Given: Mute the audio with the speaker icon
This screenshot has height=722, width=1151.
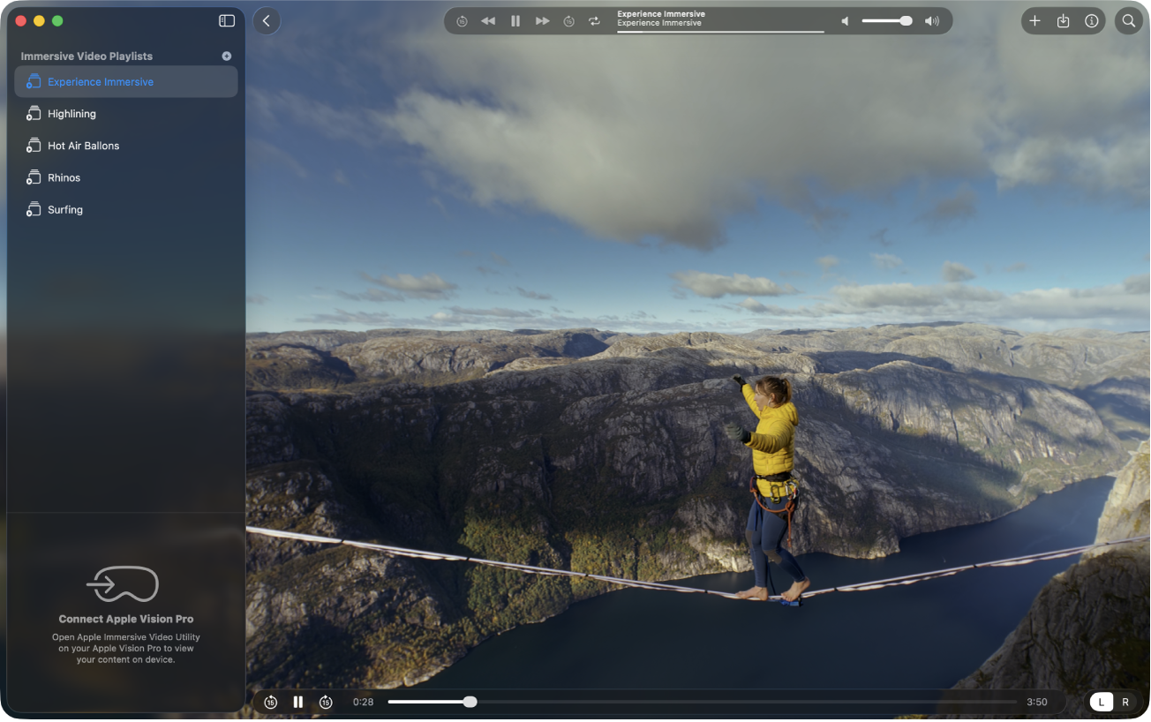Looking at the screenshot, I should (843, 19).
